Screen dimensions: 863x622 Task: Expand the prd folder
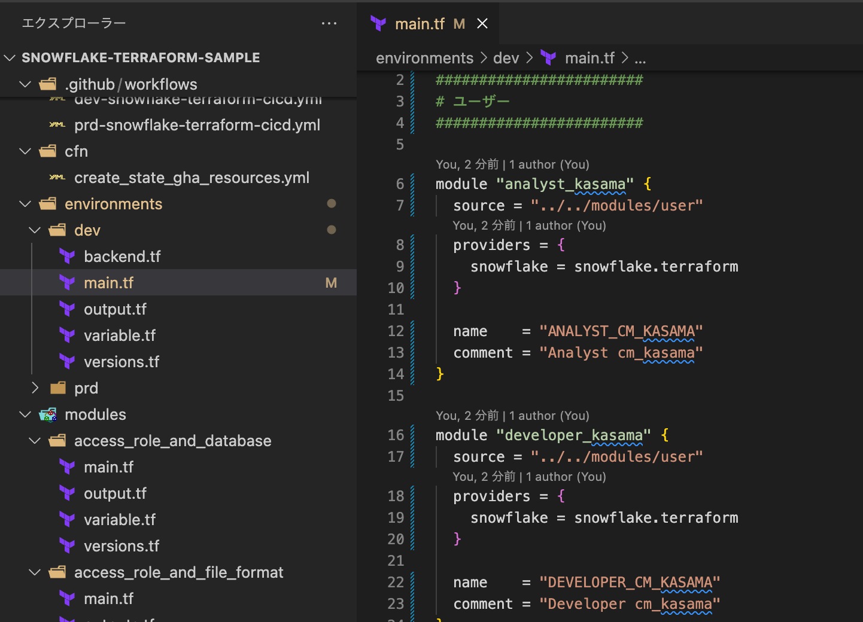pos(35,388)
